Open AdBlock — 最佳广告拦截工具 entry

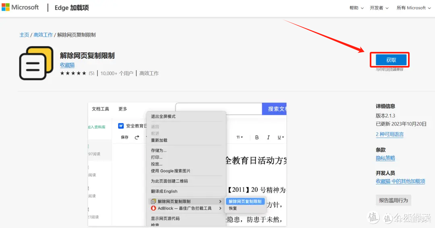tap(186, 208)
